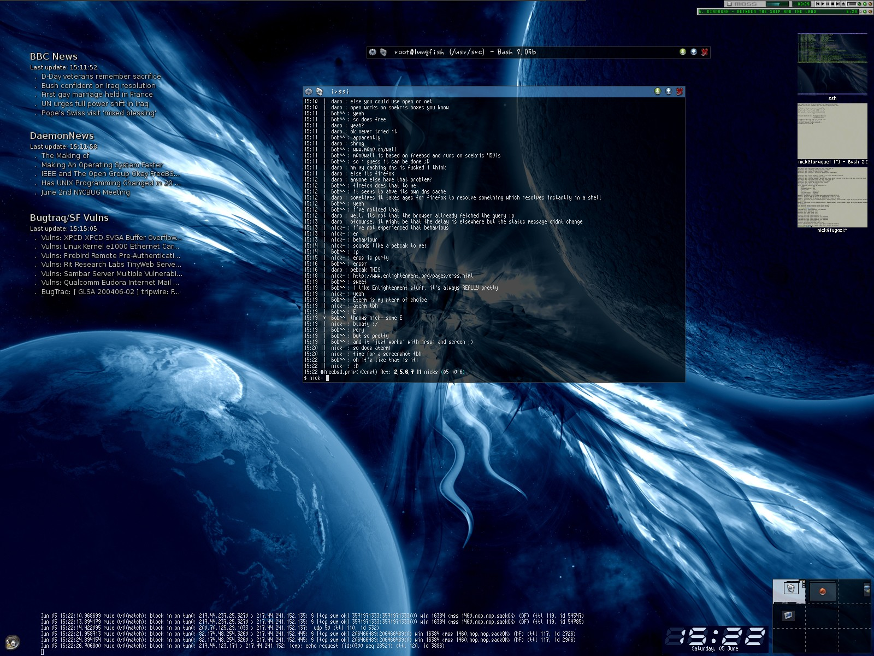Open the Bash window gear menu
874x656 pixels.
pyautogui.click(x=373, y=52)
